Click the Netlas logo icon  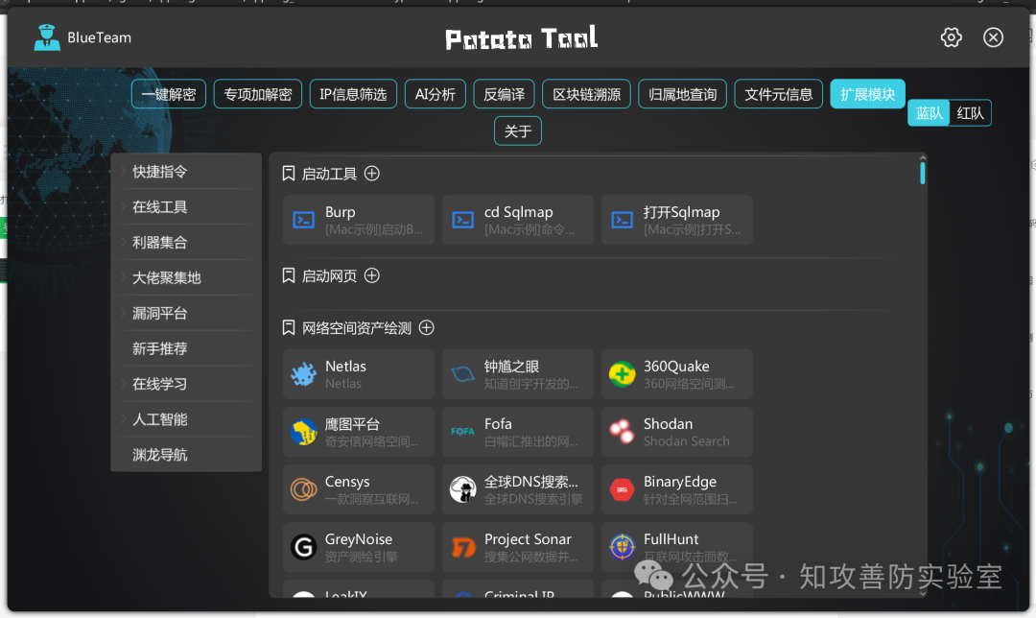tap(304, 374)
